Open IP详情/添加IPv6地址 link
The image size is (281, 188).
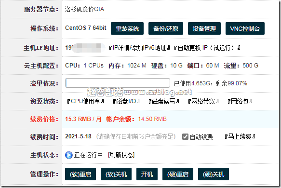140,48
